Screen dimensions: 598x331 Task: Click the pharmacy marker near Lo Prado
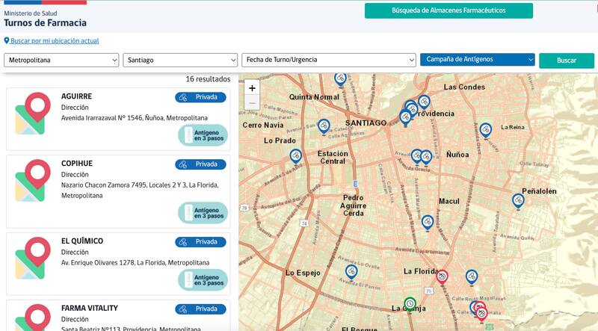pos(296,155)
